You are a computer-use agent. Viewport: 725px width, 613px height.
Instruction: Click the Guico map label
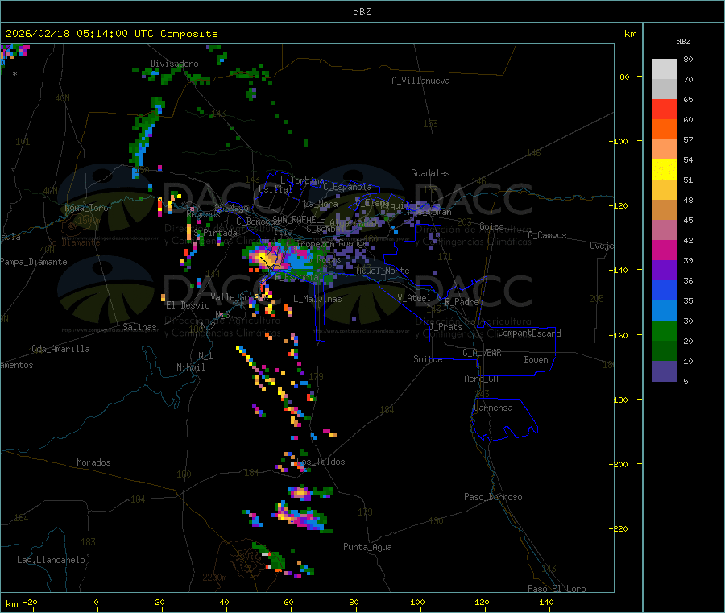491,226
